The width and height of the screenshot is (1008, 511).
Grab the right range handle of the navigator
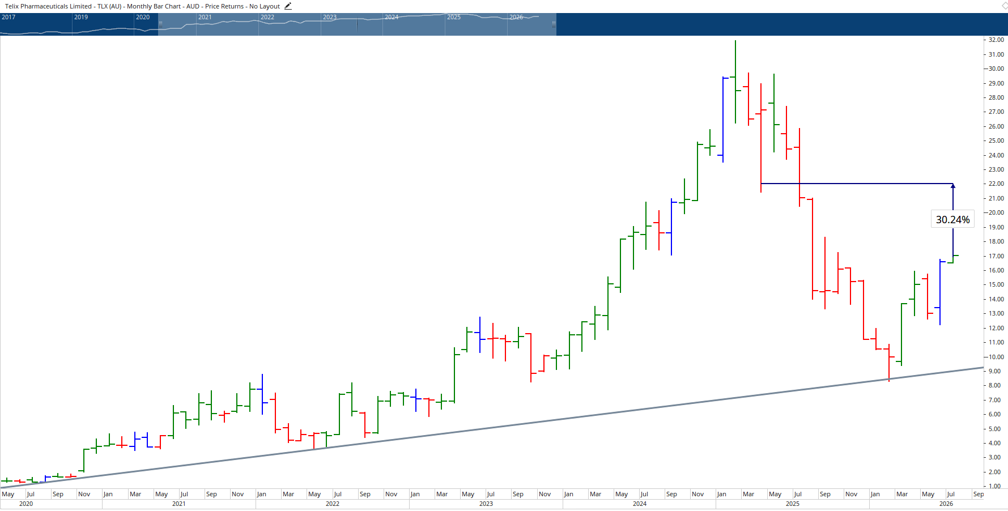click(554, 24)
